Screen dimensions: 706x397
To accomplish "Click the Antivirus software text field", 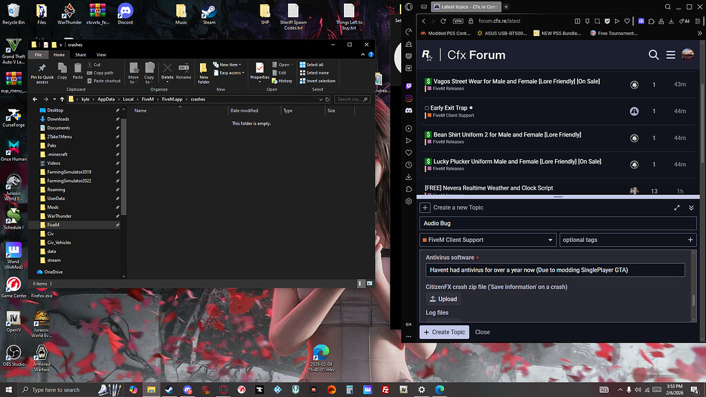I will [555, 270].
